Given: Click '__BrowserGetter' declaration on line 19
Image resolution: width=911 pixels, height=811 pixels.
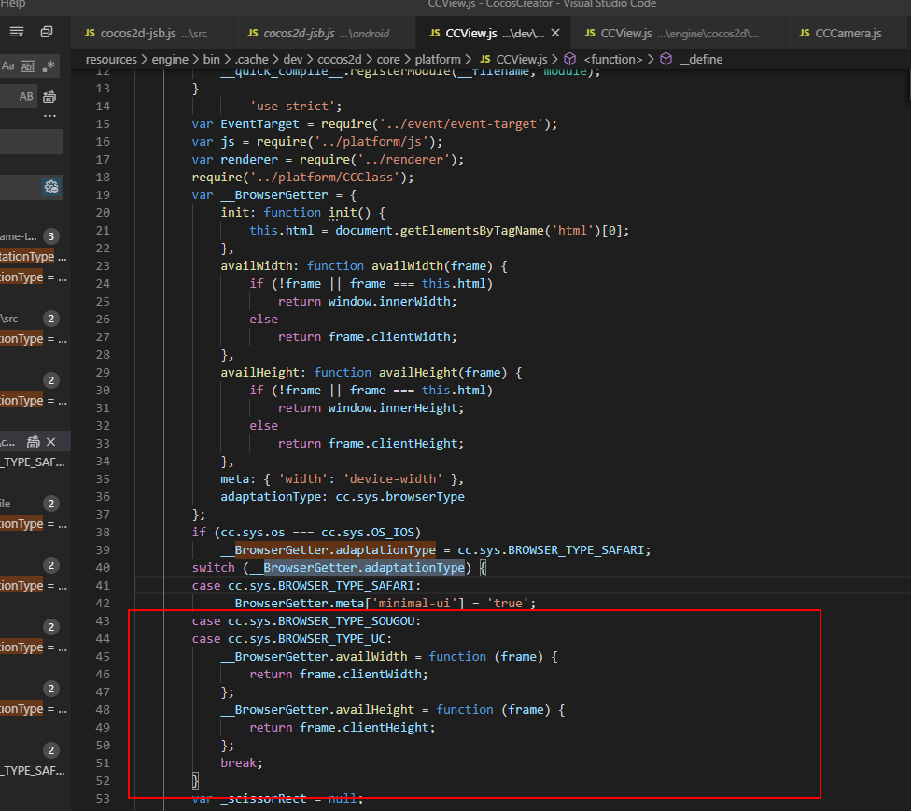Looking at the screenshot, I should tap(274, 195).
